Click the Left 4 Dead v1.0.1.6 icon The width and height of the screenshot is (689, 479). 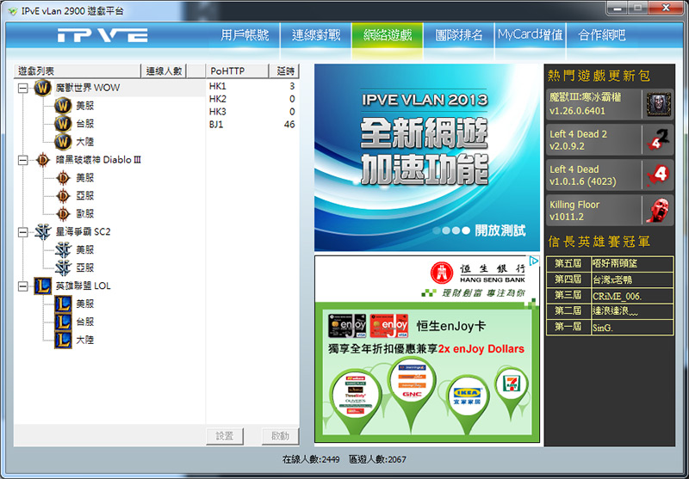point(657,175)
